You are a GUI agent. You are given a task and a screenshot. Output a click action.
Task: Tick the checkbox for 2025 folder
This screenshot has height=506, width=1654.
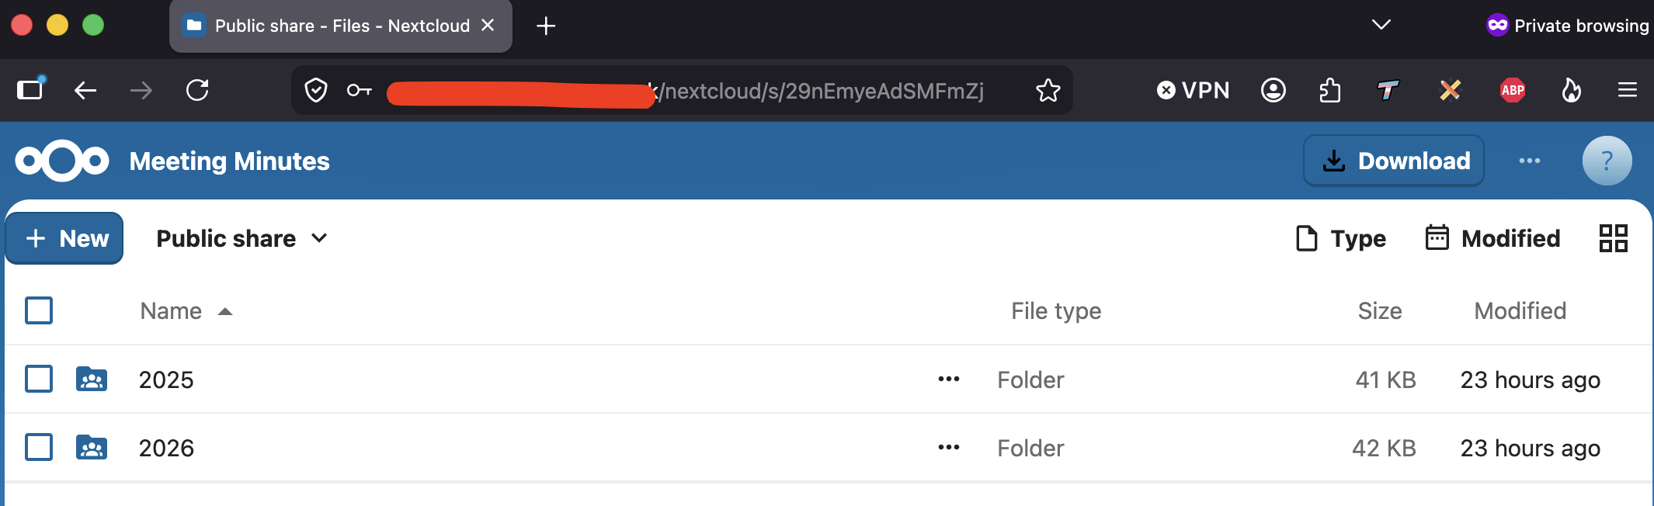[x=39, y=379]
